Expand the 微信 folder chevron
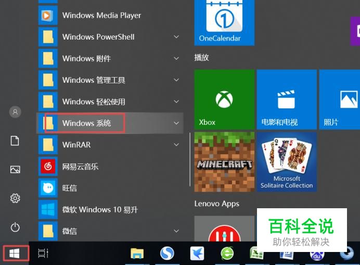The width and height of the screenshot is (360, 265). pos(176,231)
